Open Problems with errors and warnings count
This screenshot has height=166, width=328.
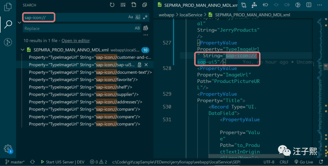point(98,162)
